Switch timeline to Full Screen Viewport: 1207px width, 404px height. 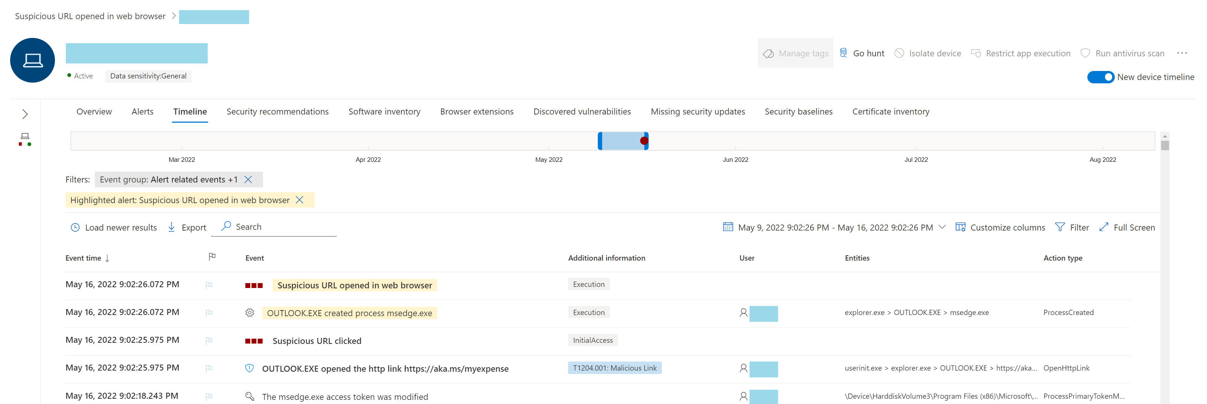tap(1126, 228)
